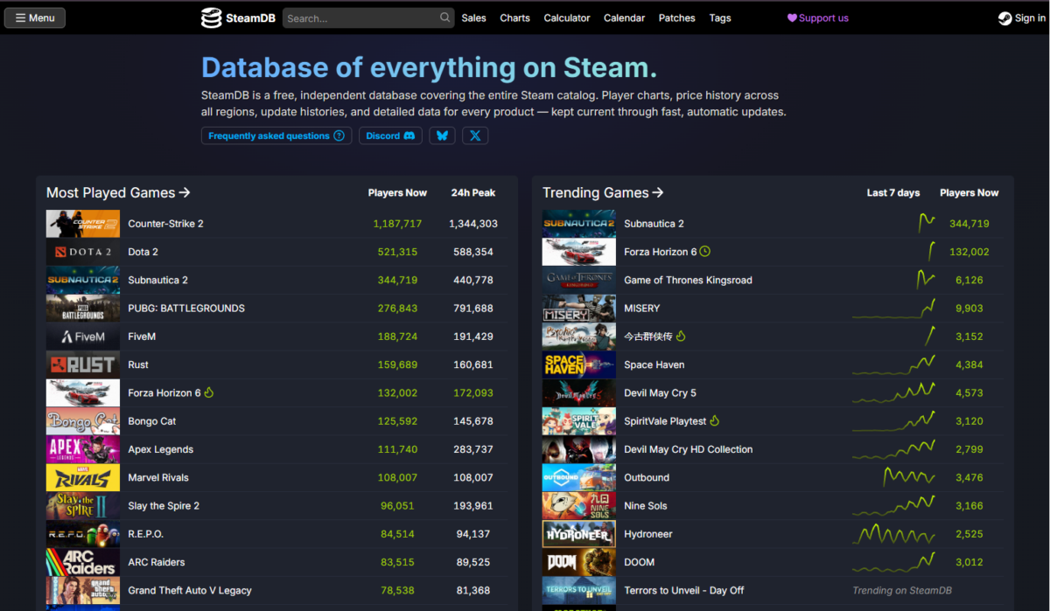
Task: Click clock icon beside Forza Horizon 6
Action: [705, 252]
